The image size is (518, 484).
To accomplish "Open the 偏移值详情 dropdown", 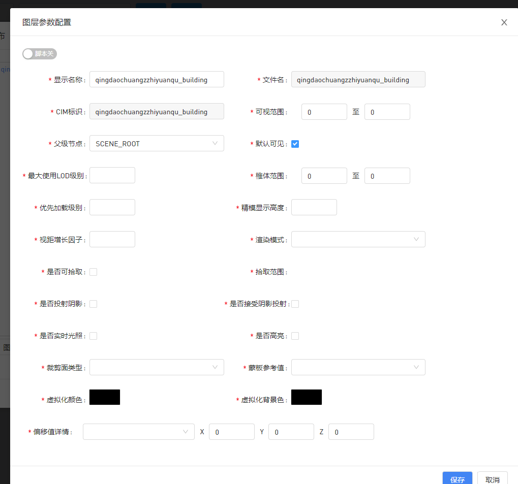I will 138,432.
